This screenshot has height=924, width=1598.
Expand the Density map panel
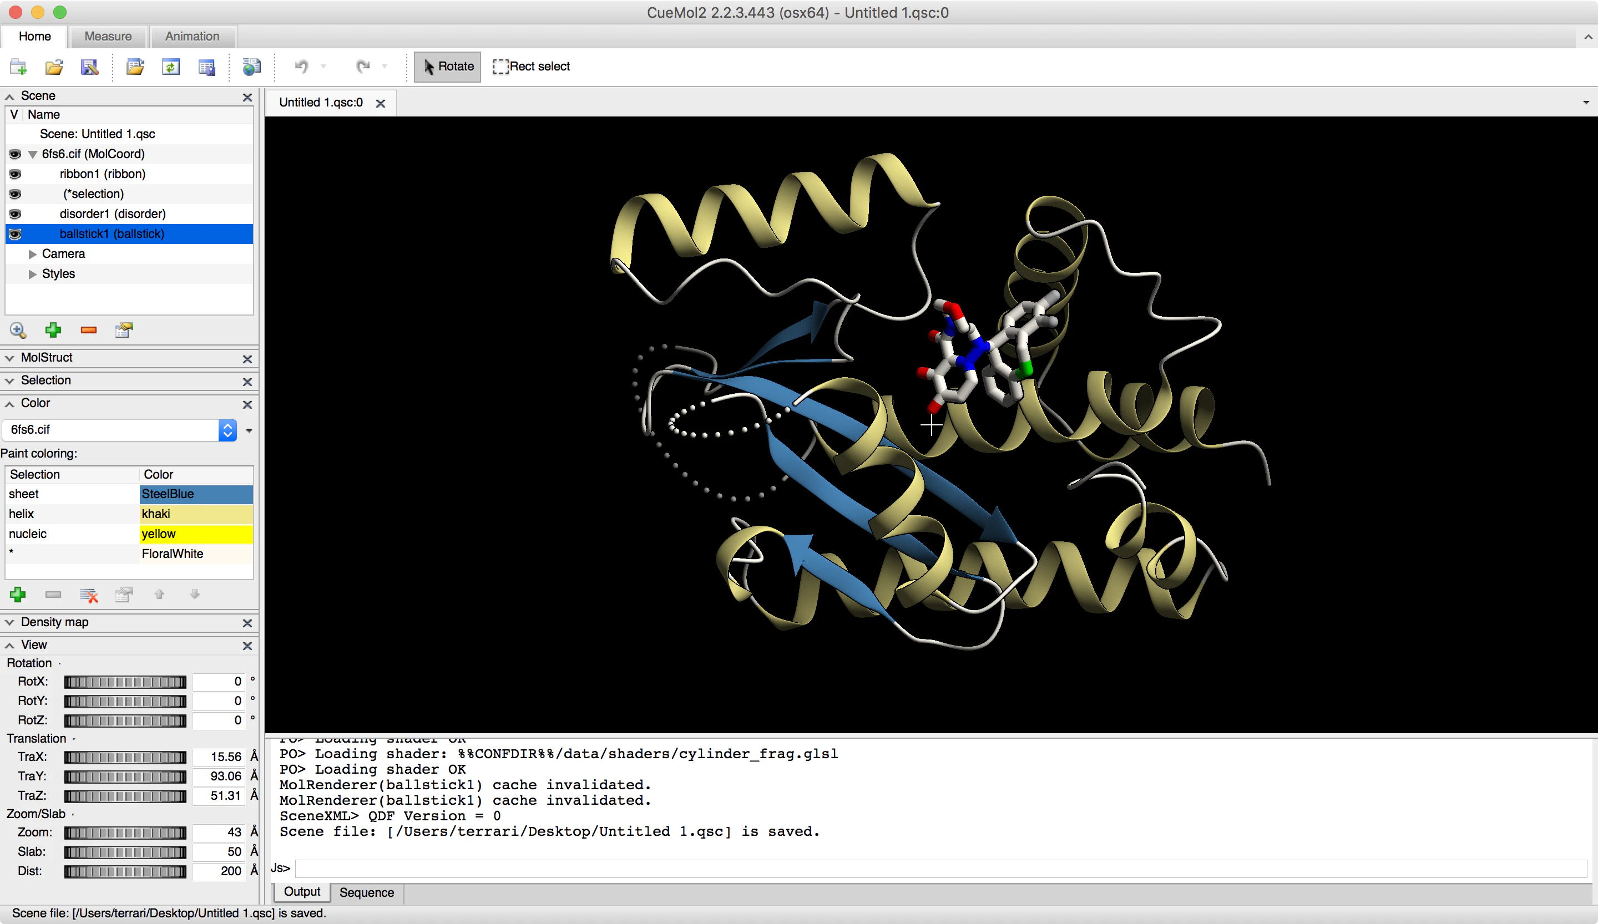[9, 623]
